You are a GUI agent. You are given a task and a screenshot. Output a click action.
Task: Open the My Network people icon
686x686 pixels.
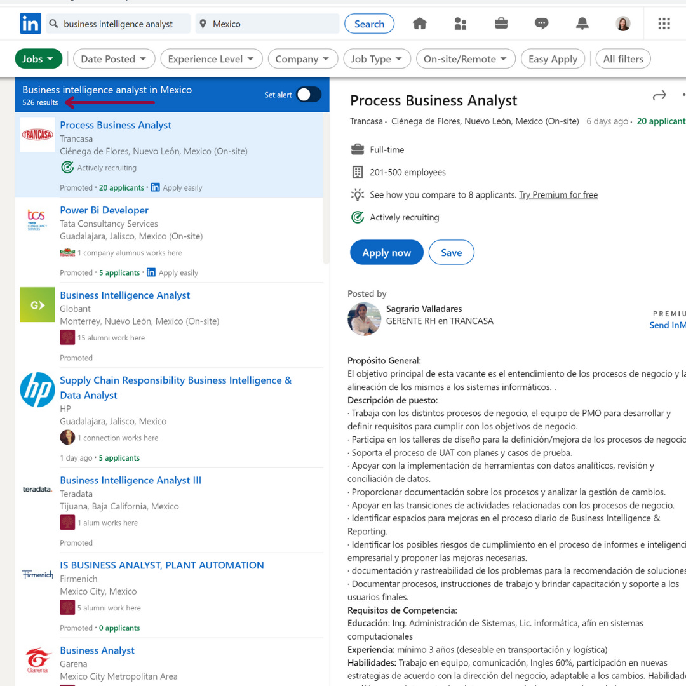[x=461, y=24]
